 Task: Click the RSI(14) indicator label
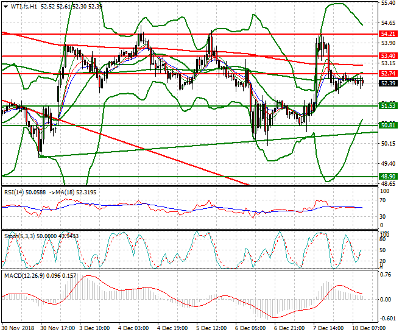click(x=15, y=192)
